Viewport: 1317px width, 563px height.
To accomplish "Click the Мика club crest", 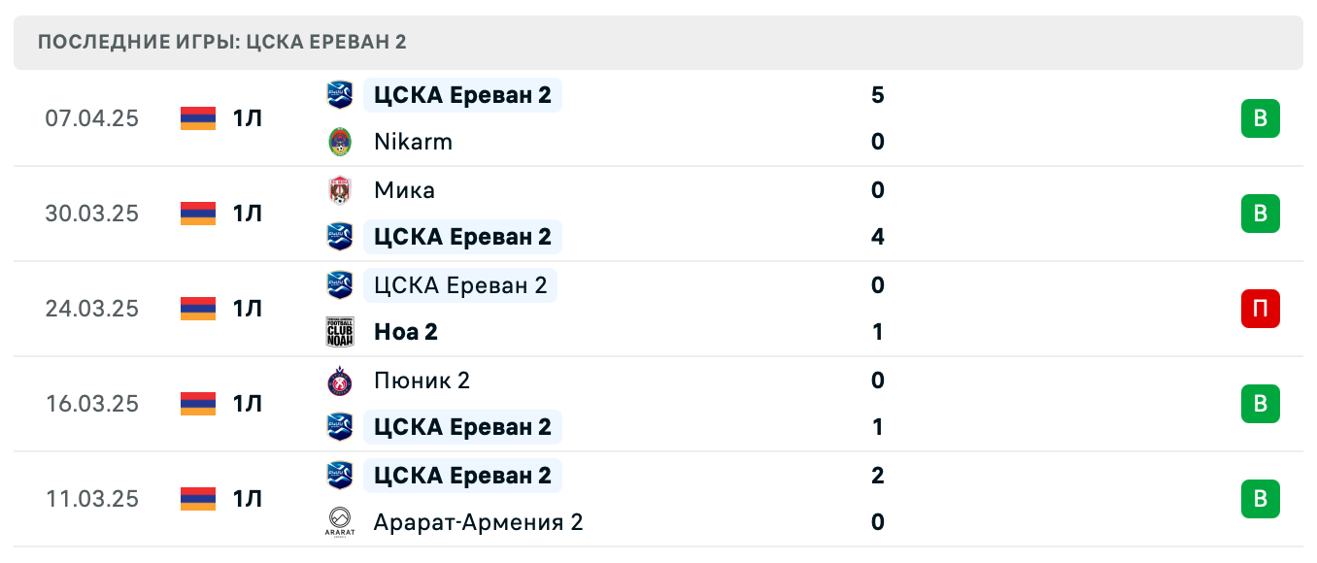I will pyautogui.click(x=341, y=190).
